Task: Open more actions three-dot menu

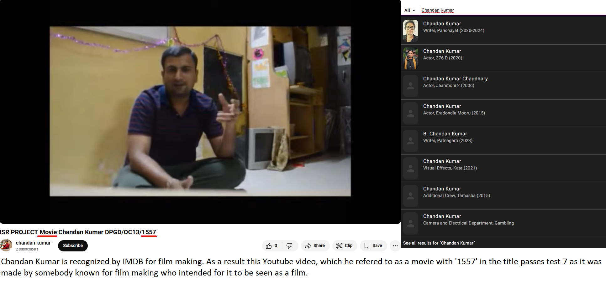Action: tap(395, 246)
